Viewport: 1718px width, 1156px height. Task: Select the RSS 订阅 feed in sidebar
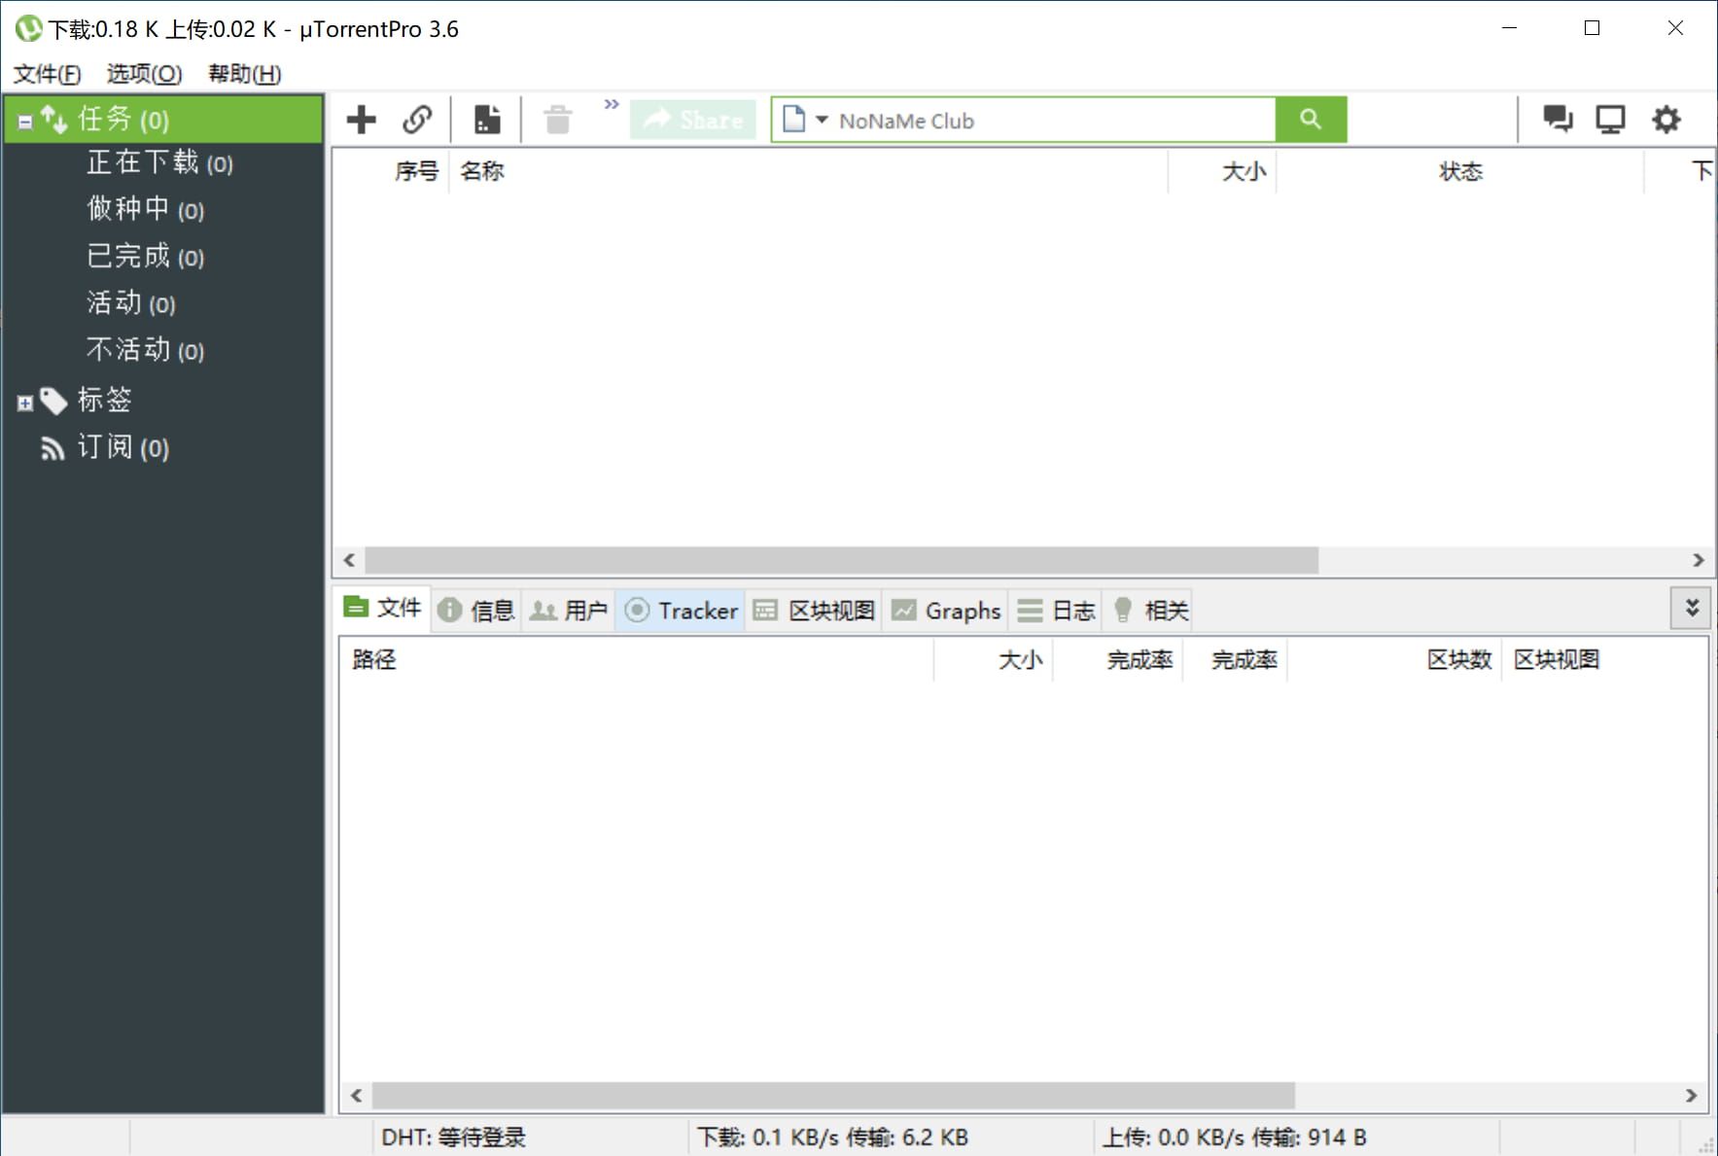[119, 448]
